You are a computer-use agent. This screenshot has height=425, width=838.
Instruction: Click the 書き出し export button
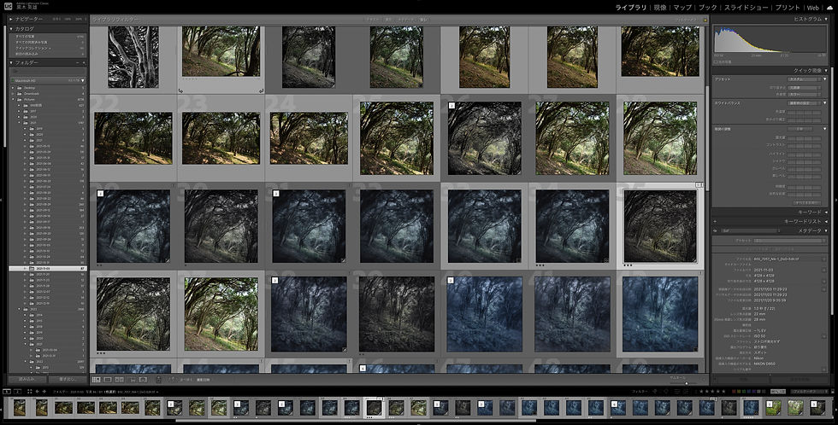pyautogui.click(x=67, y=379)
